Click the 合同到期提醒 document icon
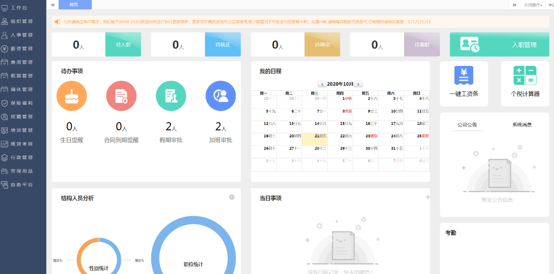This screenshot has height=274, width=554. pos(121,96)
